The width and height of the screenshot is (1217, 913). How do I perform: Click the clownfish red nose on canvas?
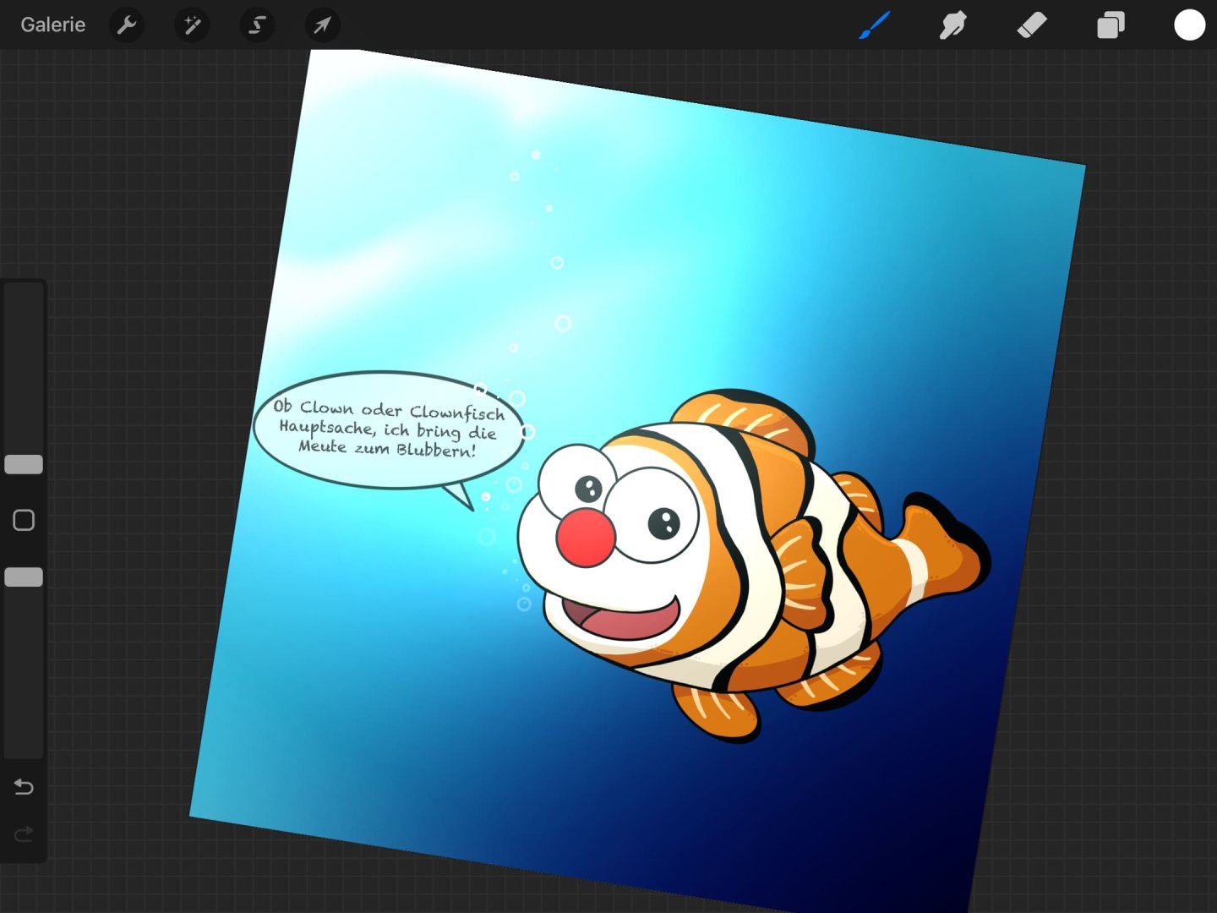click(x=586, y=537)
